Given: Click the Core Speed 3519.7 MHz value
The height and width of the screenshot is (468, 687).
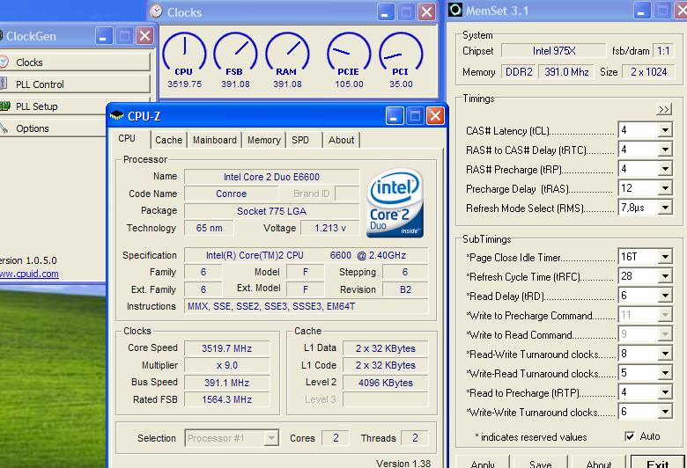Looking at the screenshot, I should [226, 348].
